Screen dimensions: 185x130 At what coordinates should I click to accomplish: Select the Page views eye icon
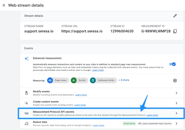tap(50, 80)
